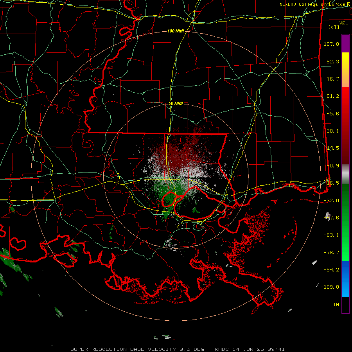Screen dimensions: 352x352
Task: Click the 100 NMI range ring label
Action: (176, 31)
